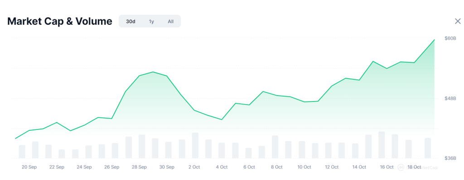Click the tallest volume bar near 16 Oct
The image size is (464, 180).
(x=382, y=145)
